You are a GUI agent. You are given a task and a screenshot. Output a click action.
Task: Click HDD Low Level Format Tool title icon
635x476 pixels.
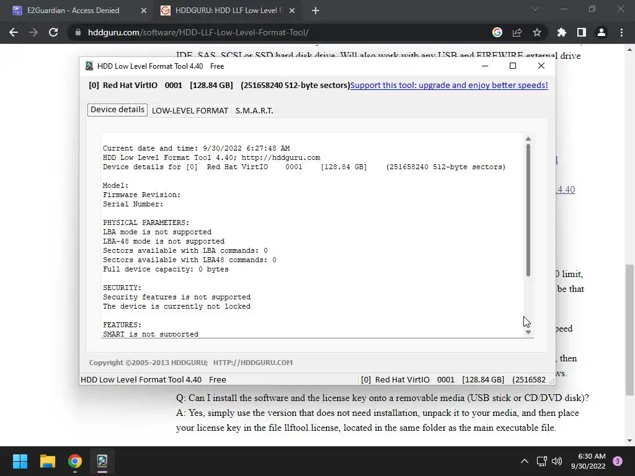pos(89,66)
